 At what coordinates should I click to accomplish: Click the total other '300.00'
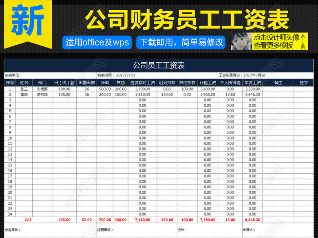(121, 220)
